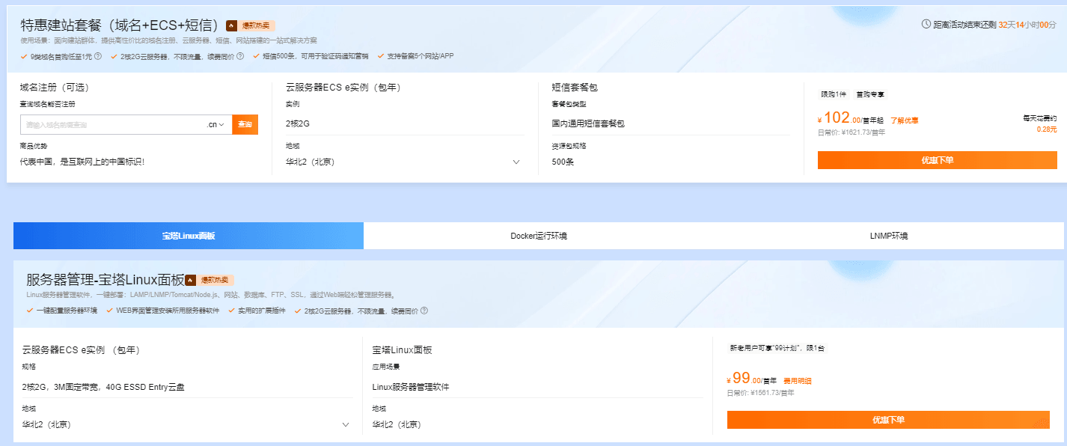Click the ¥102.00 price
Screen dimensions: 1067x446
click(840, 118)
